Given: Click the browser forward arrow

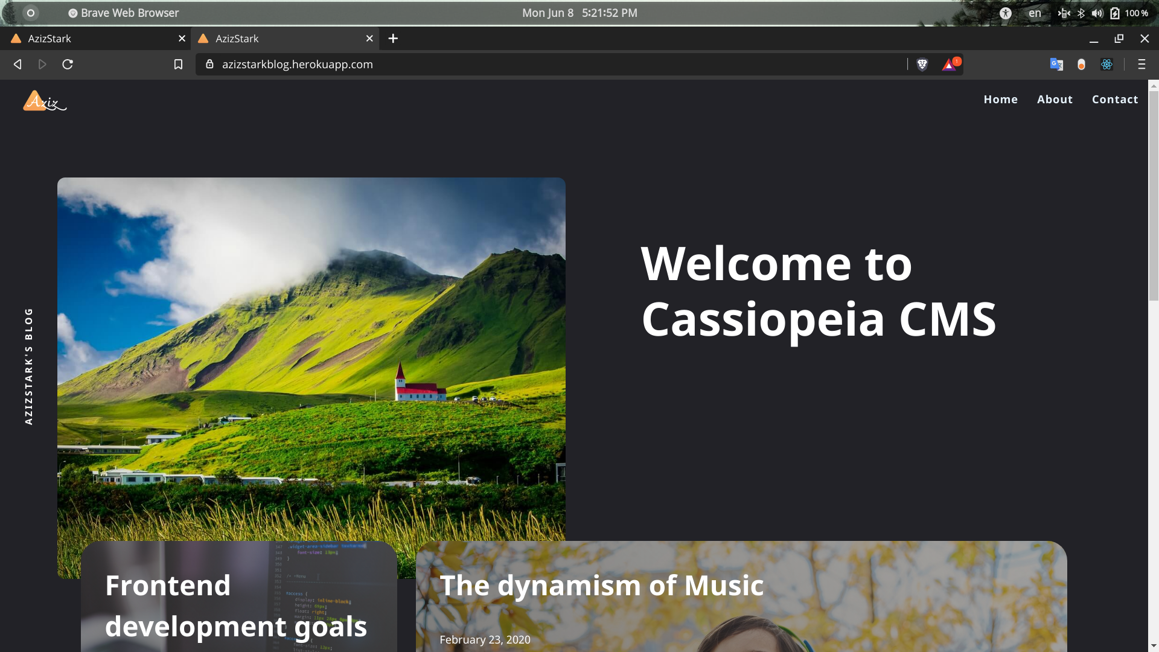Looking at the screenshot, I should coord(42,64).
